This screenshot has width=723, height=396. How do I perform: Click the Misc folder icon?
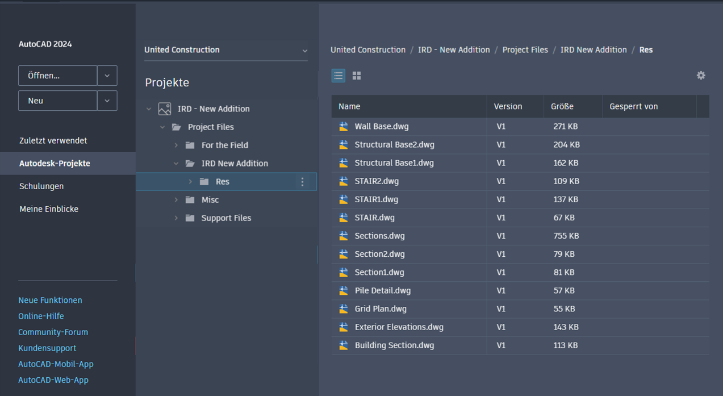point(190,200)
